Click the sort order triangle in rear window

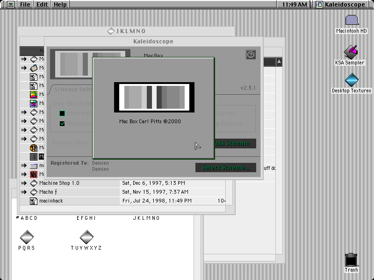(x=279, y=62)
